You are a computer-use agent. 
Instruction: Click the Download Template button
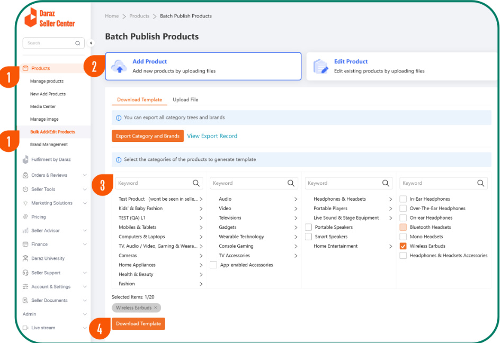[x=138, y=323]
